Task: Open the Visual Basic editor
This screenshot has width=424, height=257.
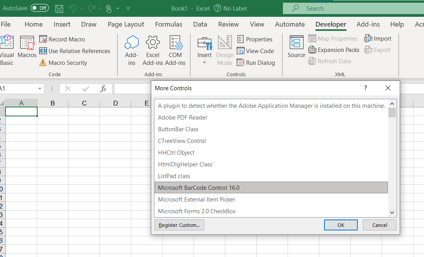Action: pyautogui.click(x=7, y=50)
